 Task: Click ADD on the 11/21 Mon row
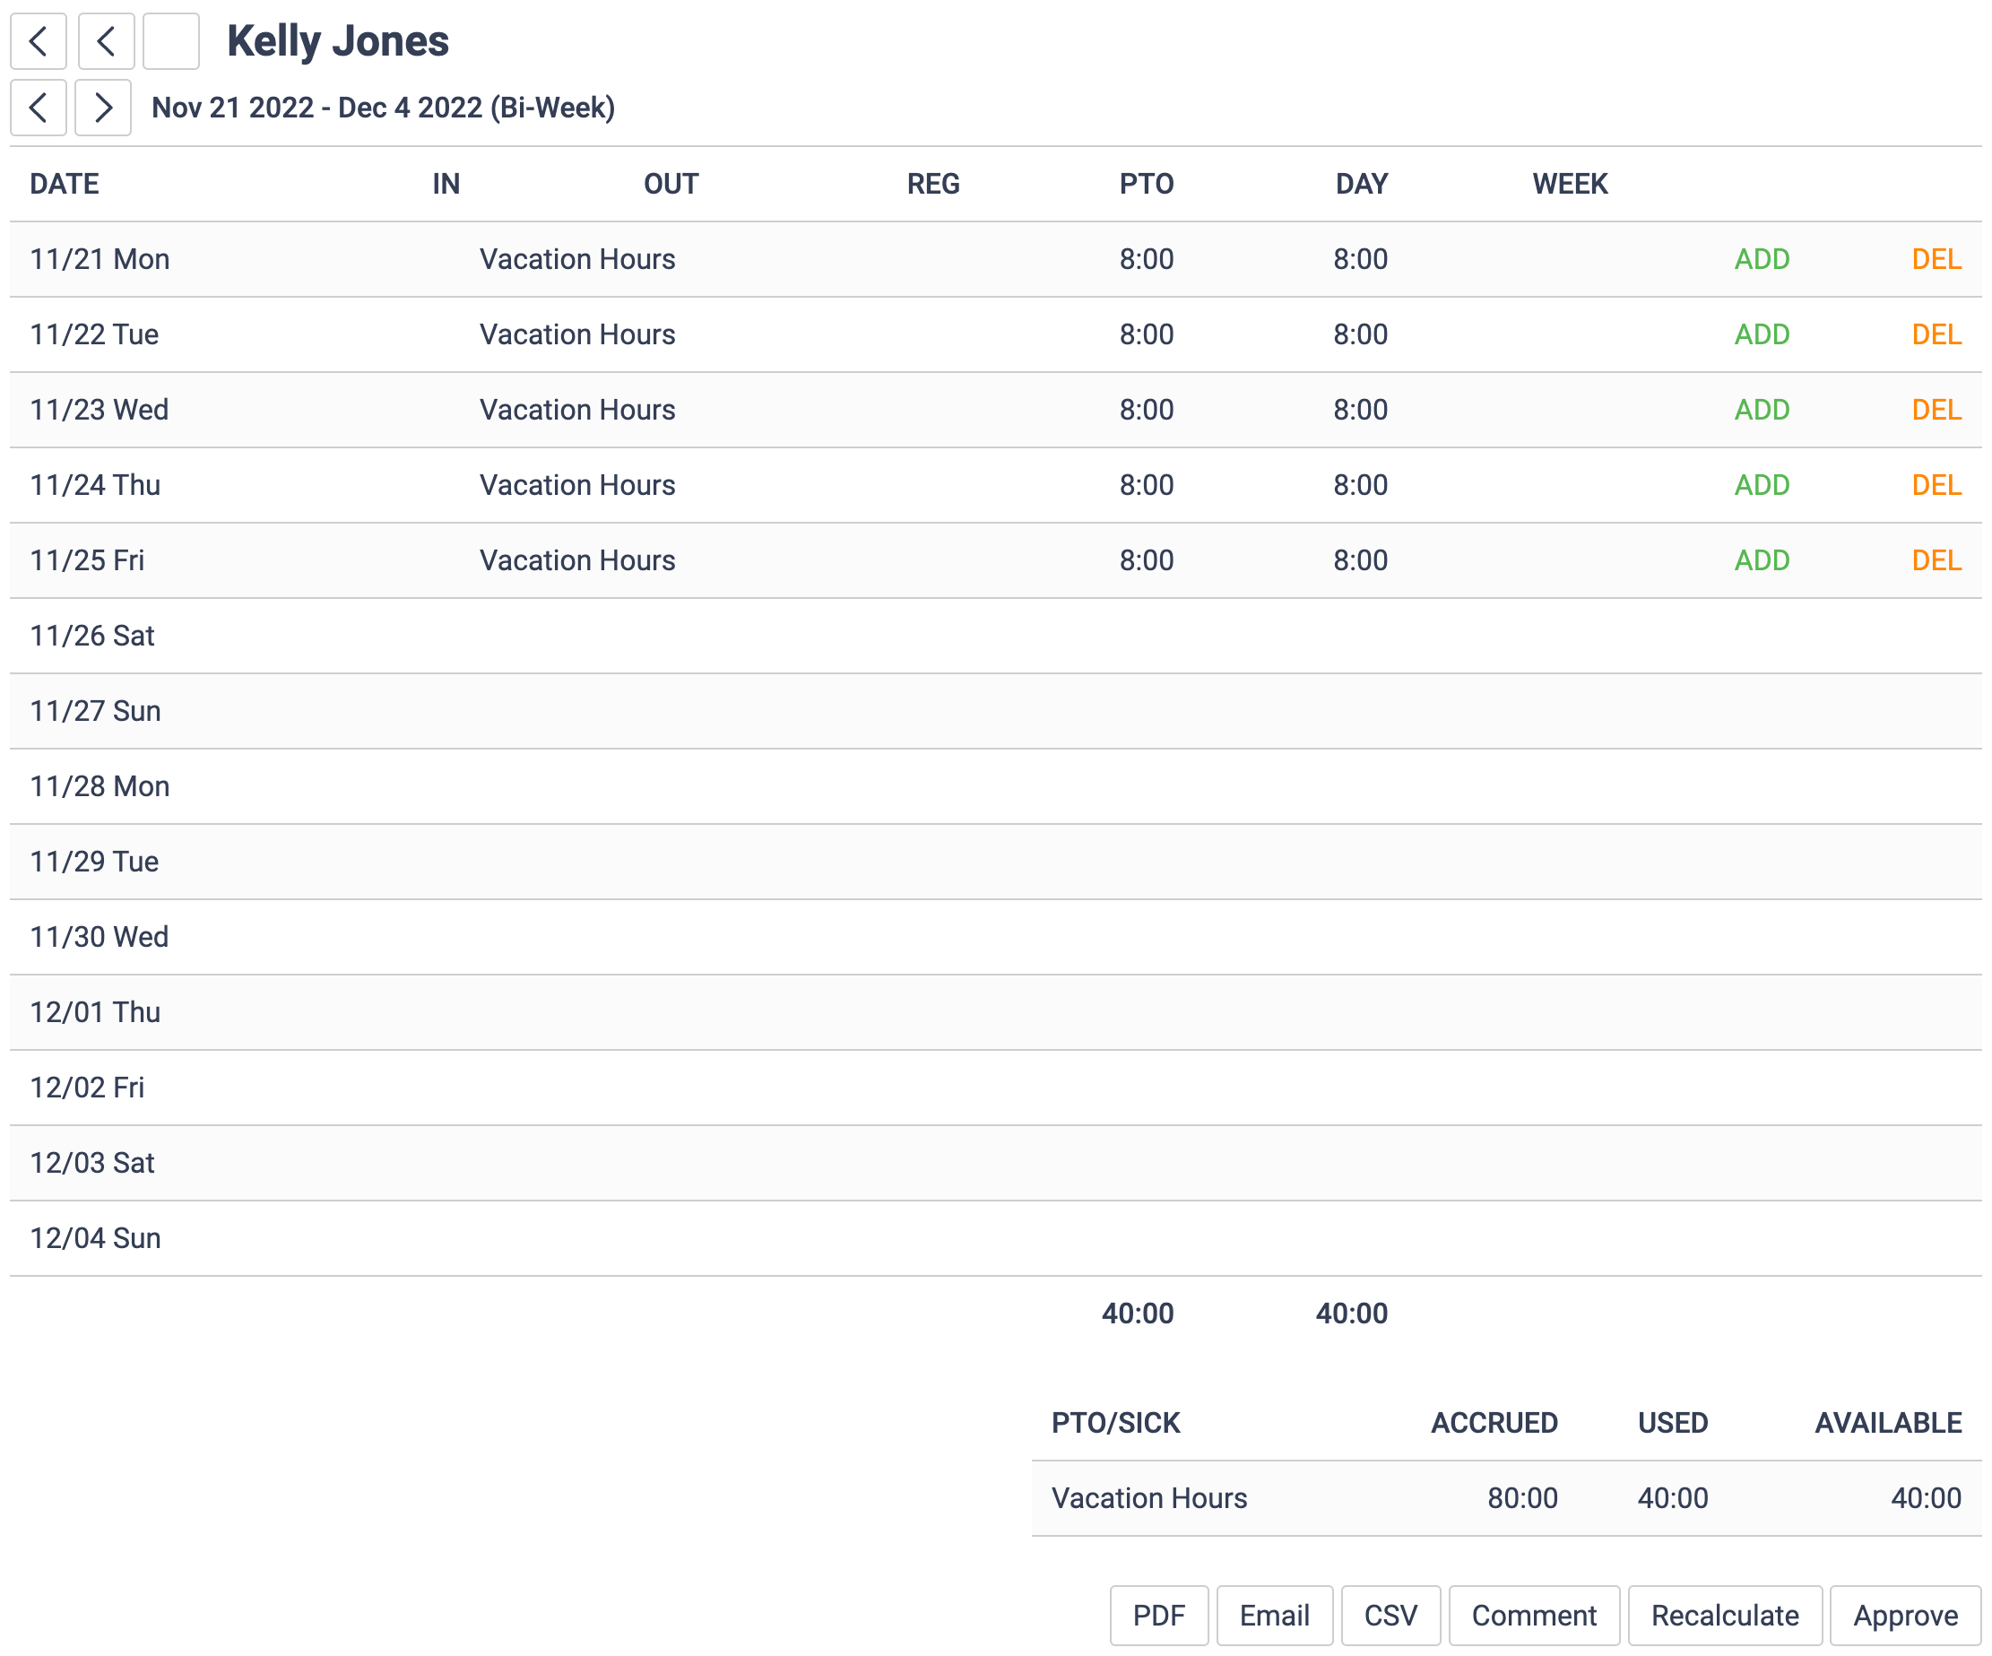[1761, 259]
